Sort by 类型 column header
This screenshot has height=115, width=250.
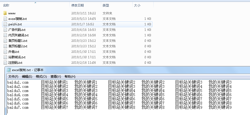(x=106, y=5)
